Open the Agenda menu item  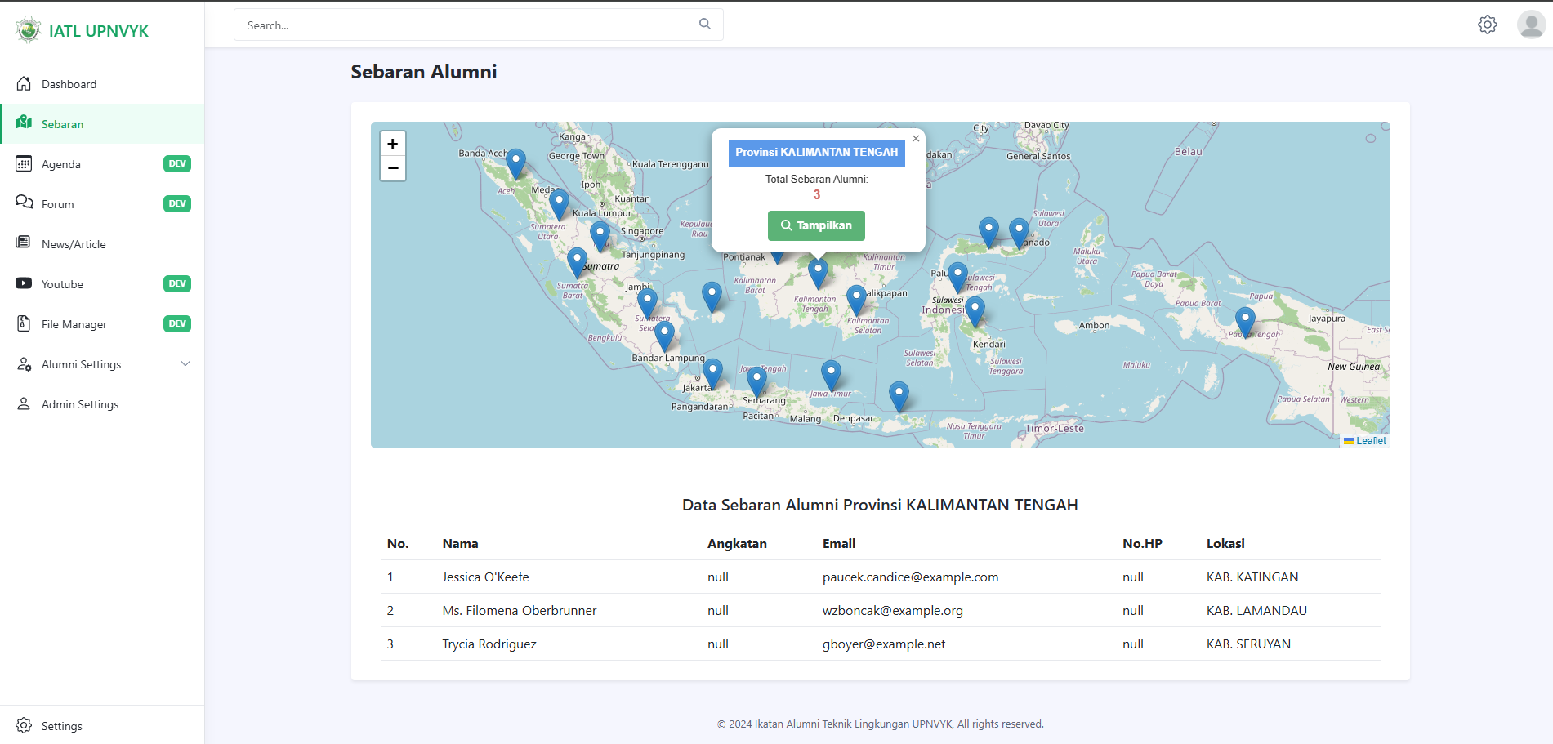pyautogui.click(x=102, y=163)
